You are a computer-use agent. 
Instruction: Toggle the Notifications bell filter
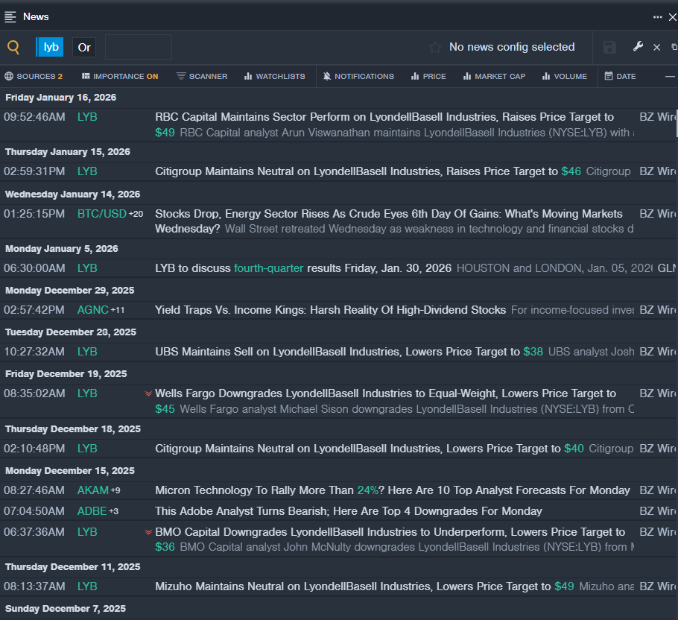(x=358, y=76)
